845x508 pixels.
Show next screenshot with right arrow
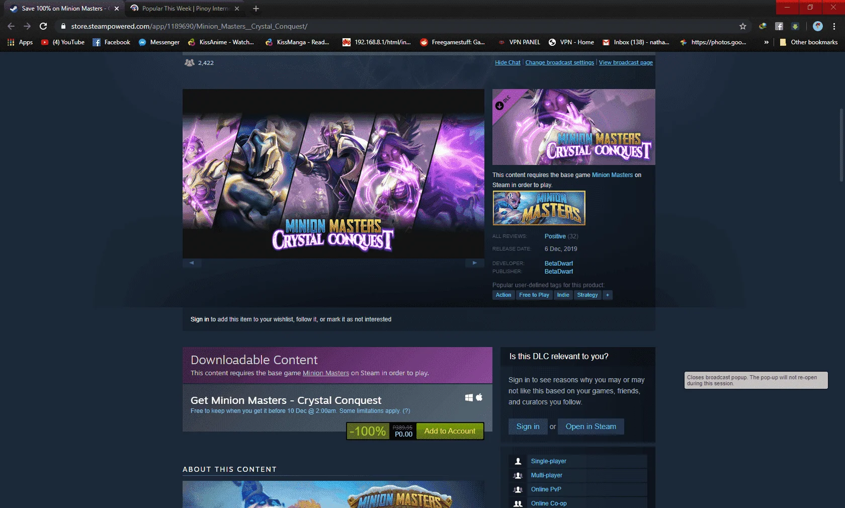point(474,263)
